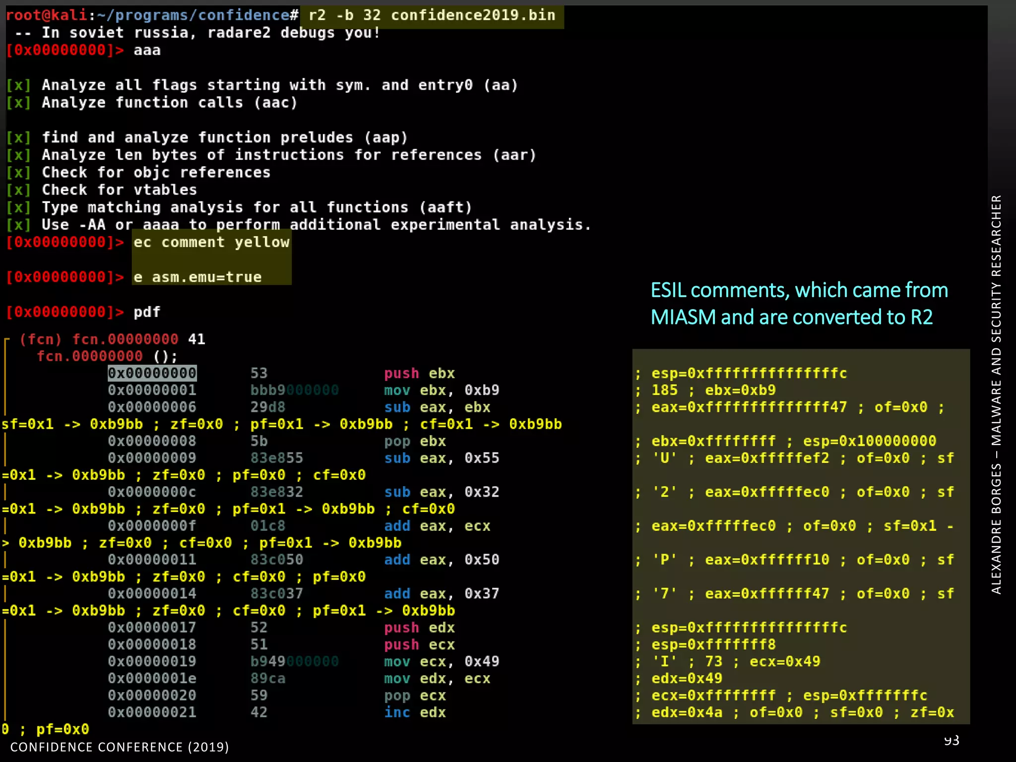Click 'sub eax, 0x55' instruction
1016x762 pixels.
[442, 458]
